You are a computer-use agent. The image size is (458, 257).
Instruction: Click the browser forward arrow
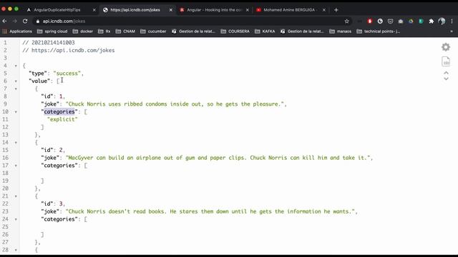tap(14, 21)
